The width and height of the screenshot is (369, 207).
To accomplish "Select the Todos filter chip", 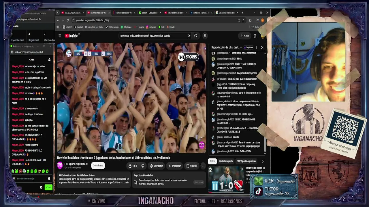I will click(212, 161).
